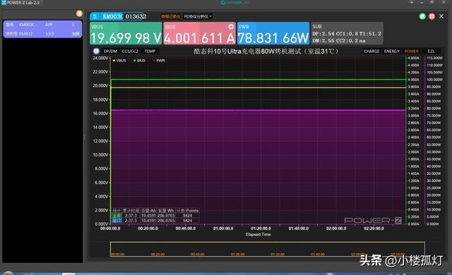The image size is (452, 275).
Task: Select KM003C device card in left list
Action: coord(42,29)
